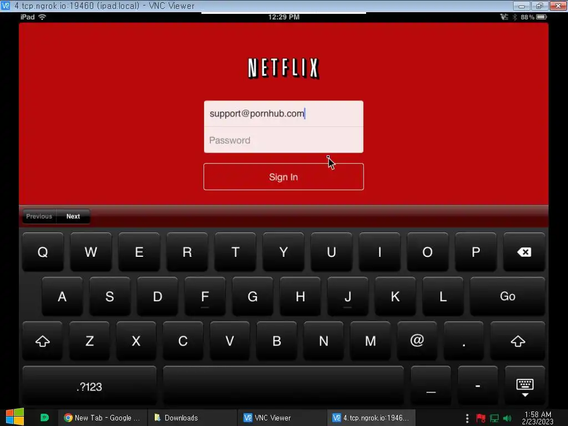Tap the J key on keyboard
Viewport: 568px width, 426px height.
(x=348, y=296)
